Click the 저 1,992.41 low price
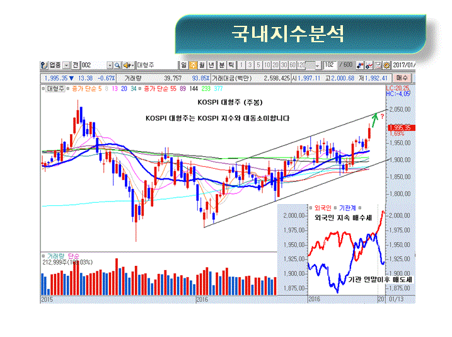Screen dimensions: 452x337 point(373,78)
